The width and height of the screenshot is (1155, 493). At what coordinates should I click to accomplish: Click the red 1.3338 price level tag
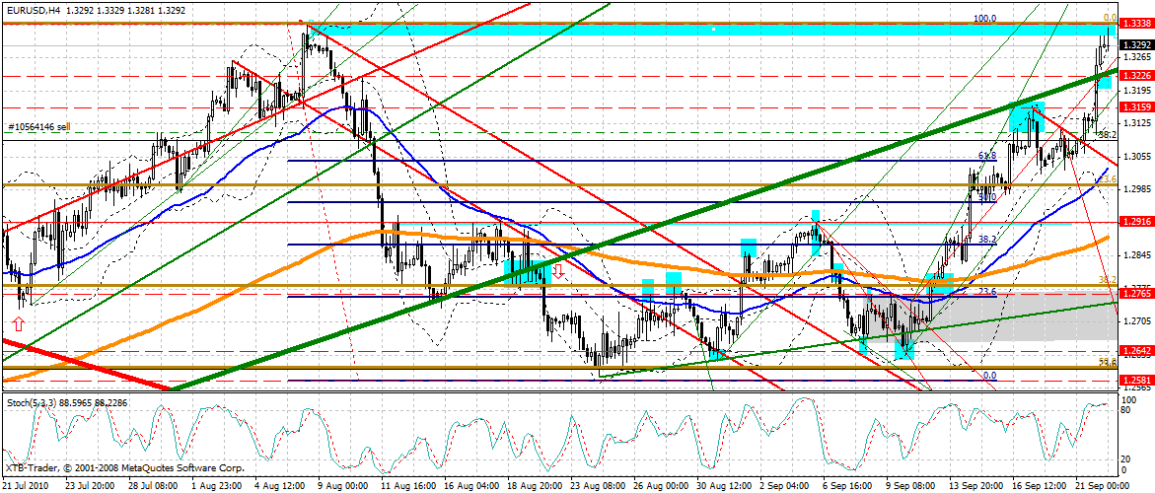1135,25
